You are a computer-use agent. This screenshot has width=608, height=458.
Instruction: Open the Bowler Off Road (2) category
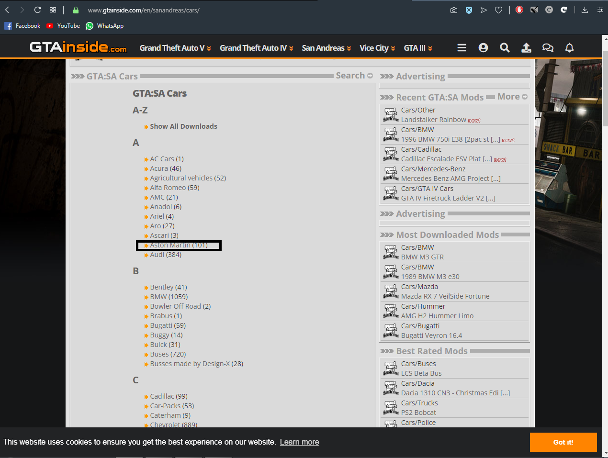coord(180,306)
